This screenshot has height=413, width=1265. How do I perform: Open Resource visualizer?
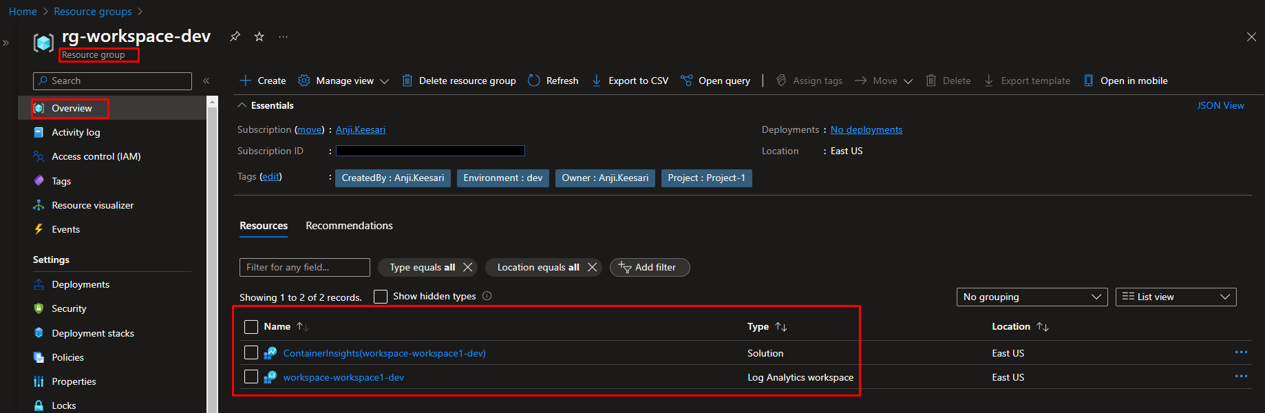(x=93, y=205)
